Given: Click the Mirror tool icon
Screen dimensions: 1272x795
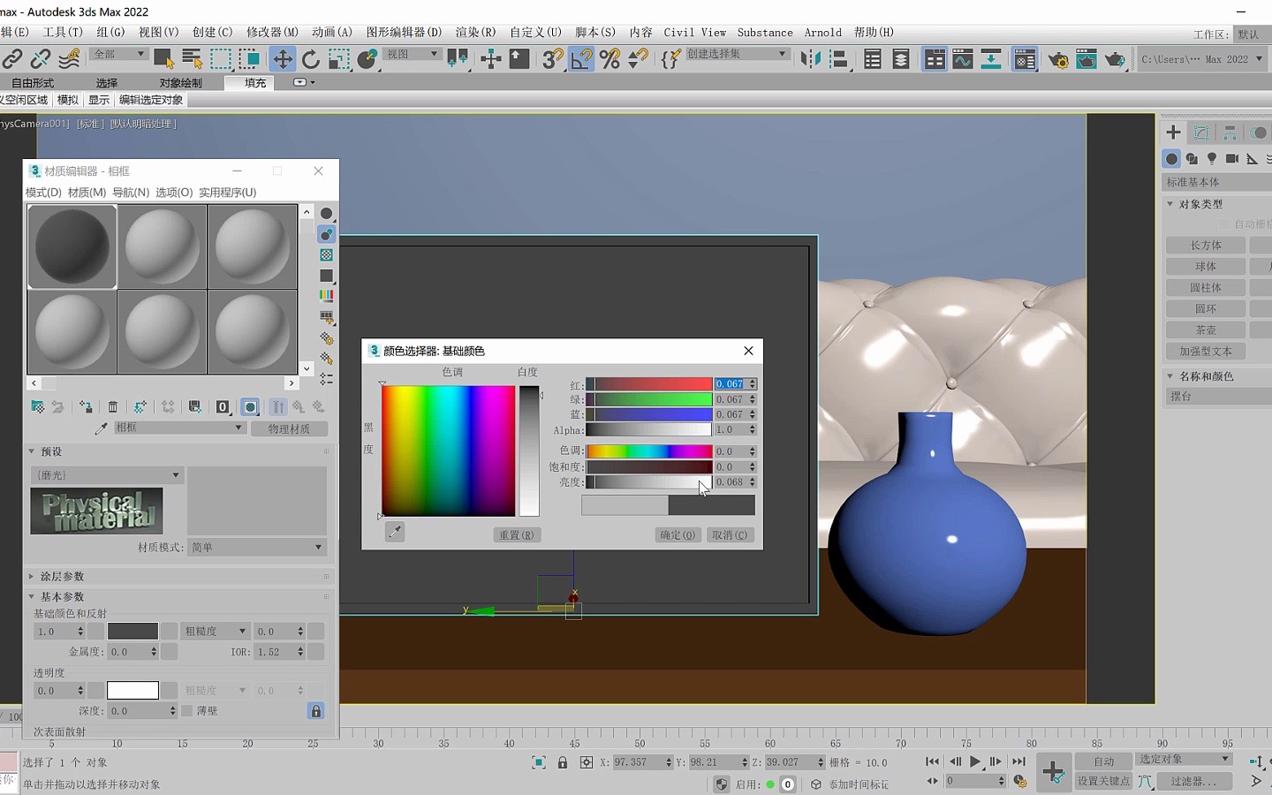Looking at the screenshot, I should [x=810, y=59].
